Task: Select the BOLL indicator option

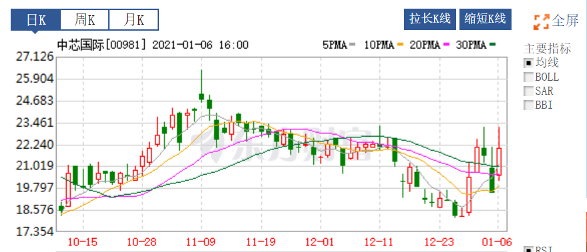Action: [529, 77]
